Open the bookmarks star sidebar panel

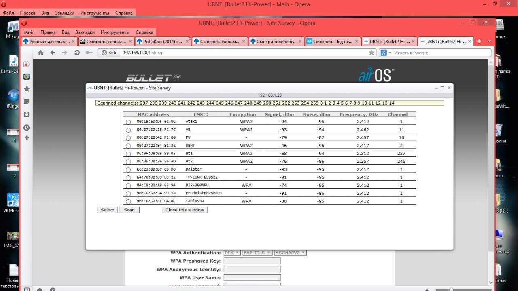(27, 89)
